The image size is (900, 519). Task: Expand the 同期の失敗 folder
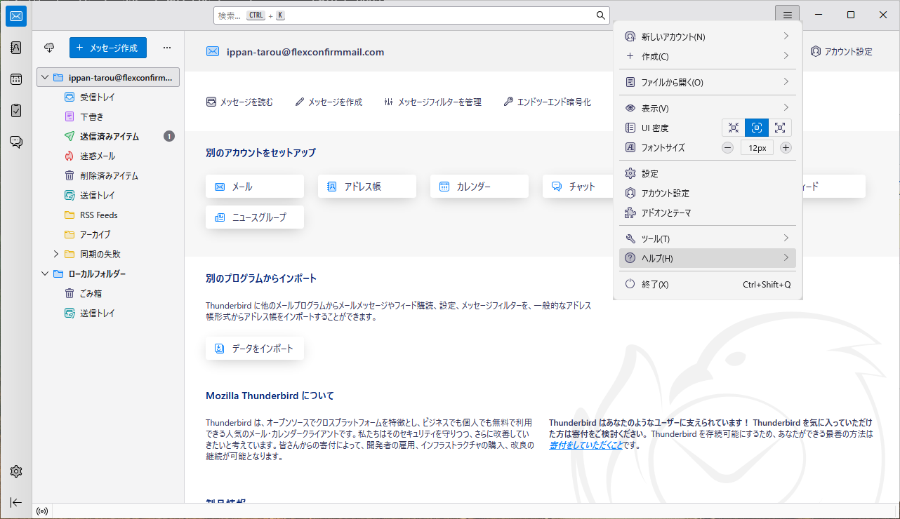[x=56, y=254]
